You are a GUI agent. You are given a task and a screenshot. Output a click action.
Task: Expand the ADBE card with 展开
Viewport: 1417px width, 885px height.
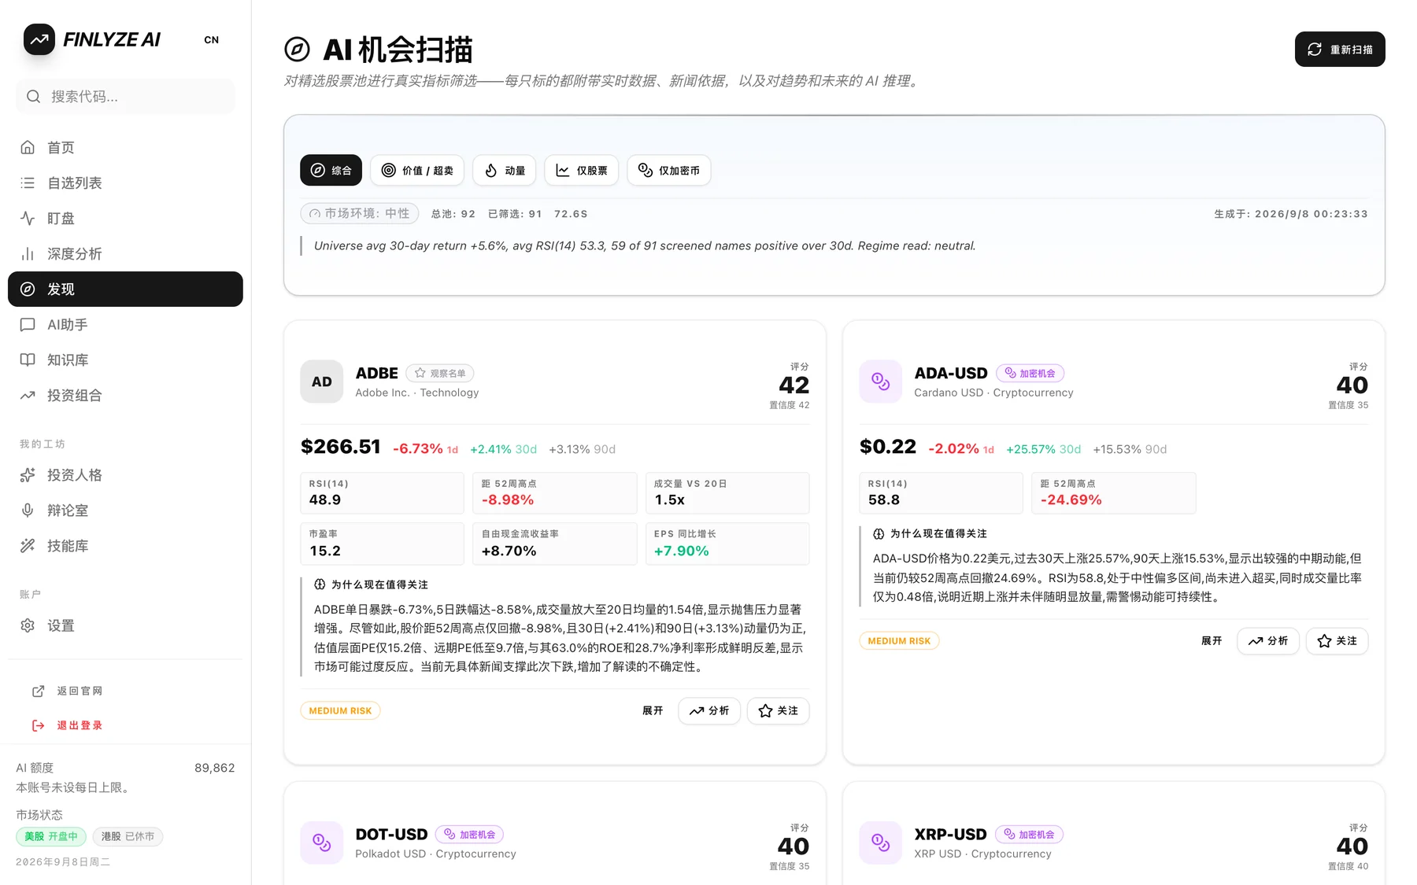coord(653,710)
